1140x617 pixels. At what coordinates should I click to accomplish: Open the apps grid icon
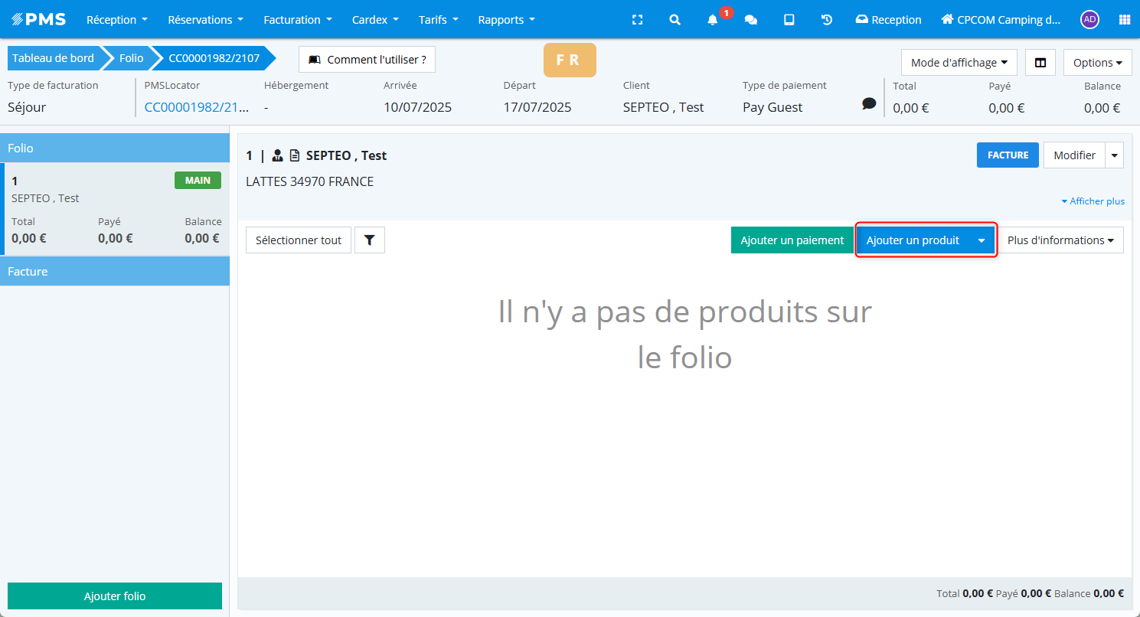1124,20
